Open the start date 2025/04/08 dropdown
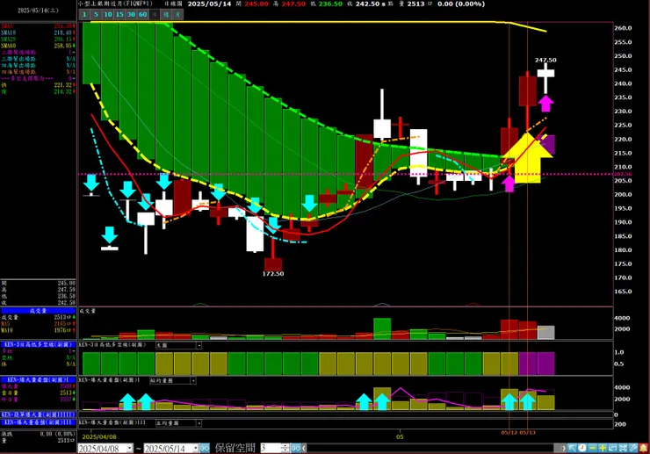The image size is (650, 454). click(x=129, y=448)
